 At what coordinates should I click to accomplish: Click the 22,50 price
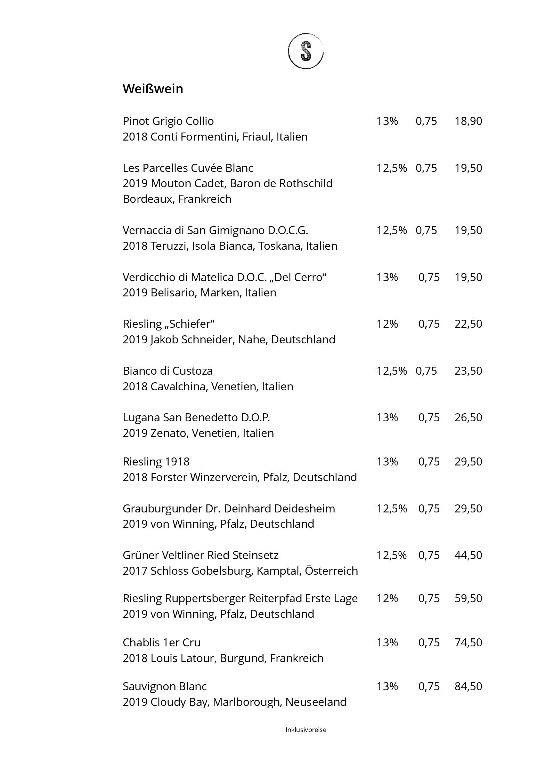pyautogui.click(x=468, y=324)
